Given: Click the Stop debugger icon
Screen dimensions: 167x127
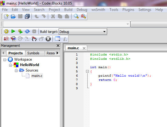Looking at the screenshot, I should (x=48, y=39).
